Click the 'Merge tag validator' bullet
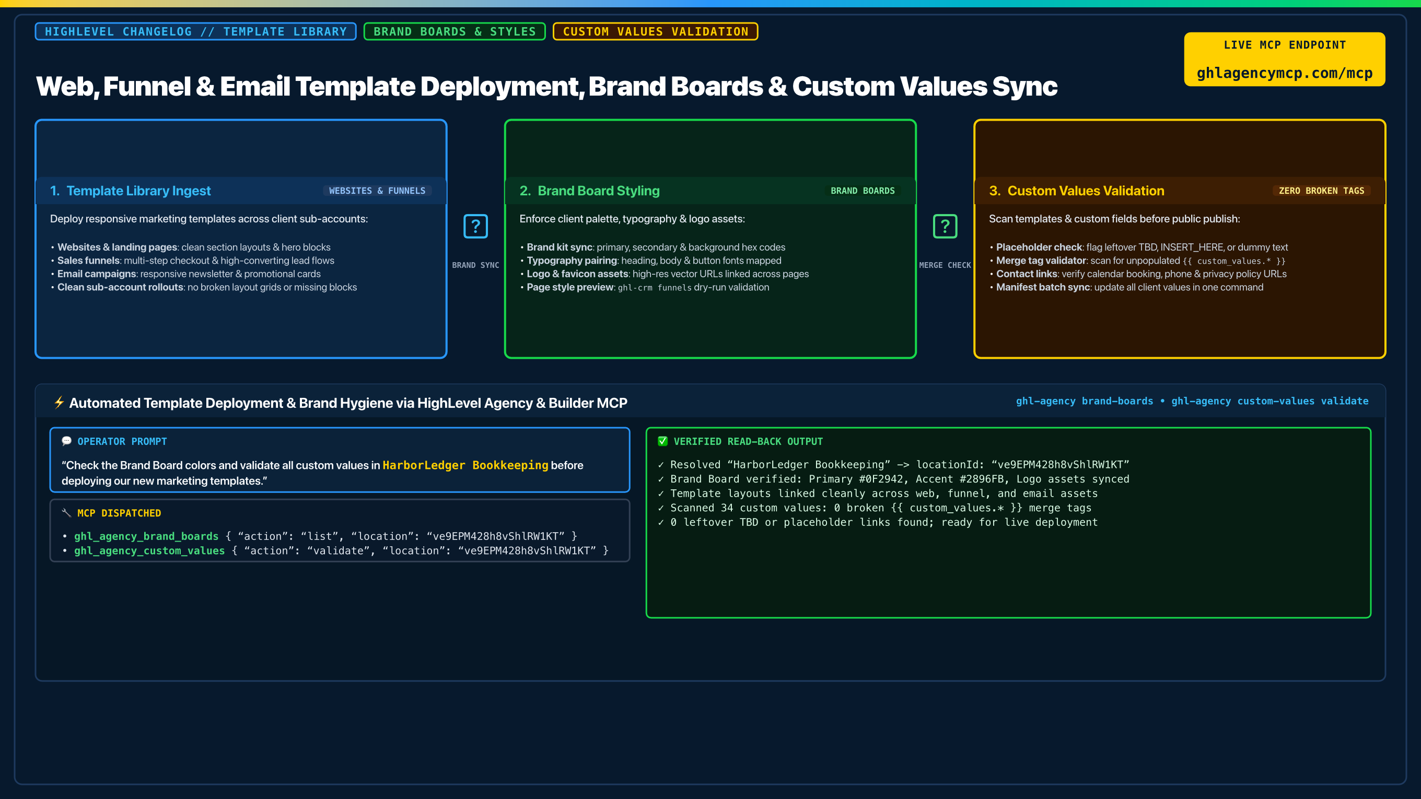Image resolution: width=1421 pixels, height=799 pixels. click(x=1138, y=261)
